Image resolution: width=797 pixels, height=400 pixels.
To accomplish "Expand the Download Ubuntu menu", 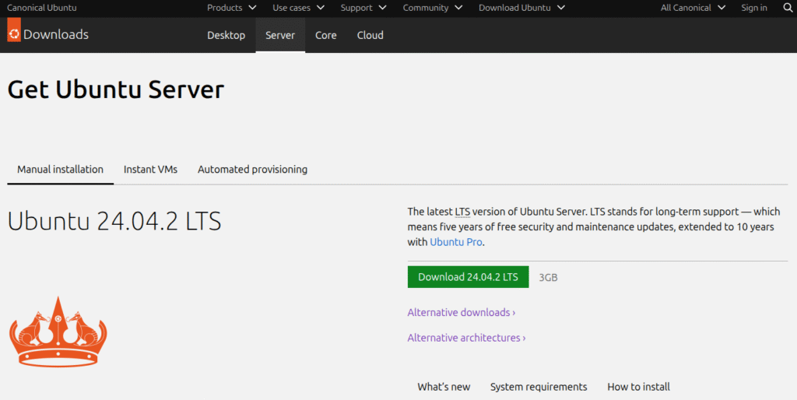I will coord(521,8).
